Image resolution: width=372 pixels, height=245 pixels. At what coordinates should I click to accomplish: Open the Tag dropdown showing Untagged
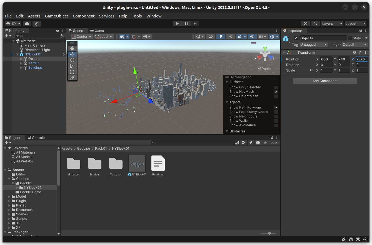coord(314,45)
